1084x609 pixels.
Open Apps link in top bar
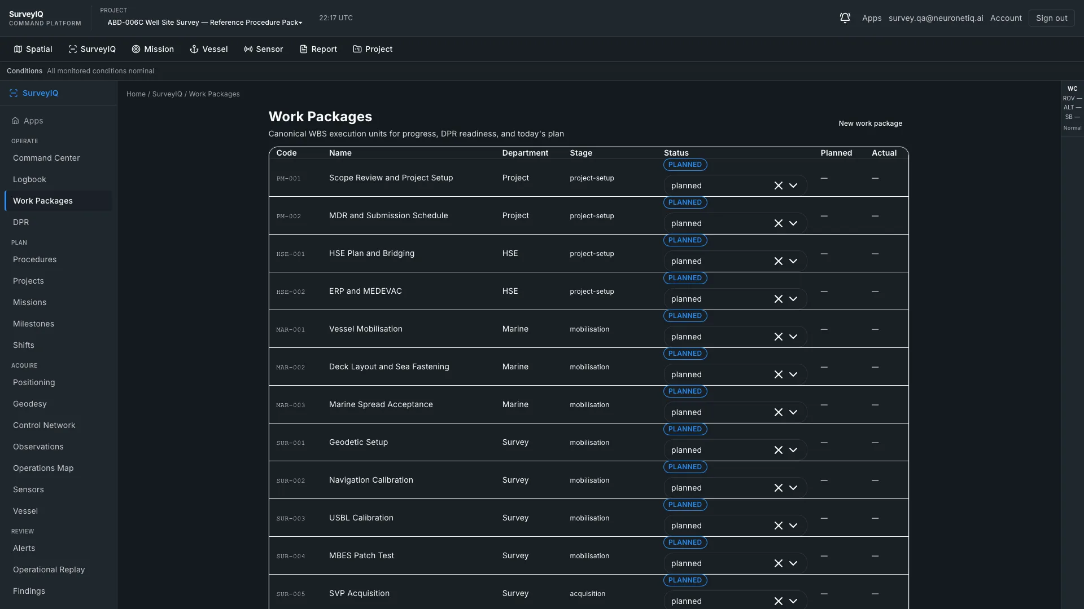872,18
